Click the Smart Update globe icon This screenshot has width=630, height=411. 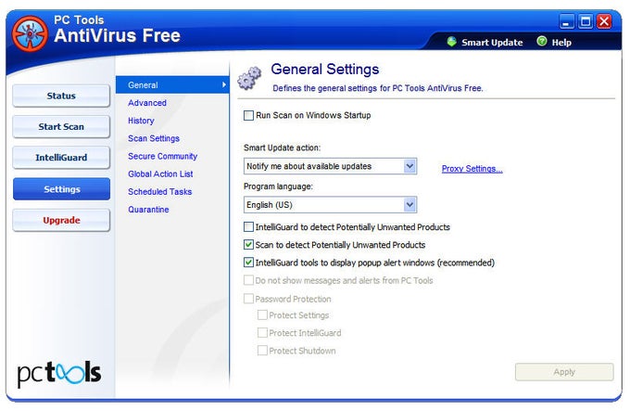point(451,42)
